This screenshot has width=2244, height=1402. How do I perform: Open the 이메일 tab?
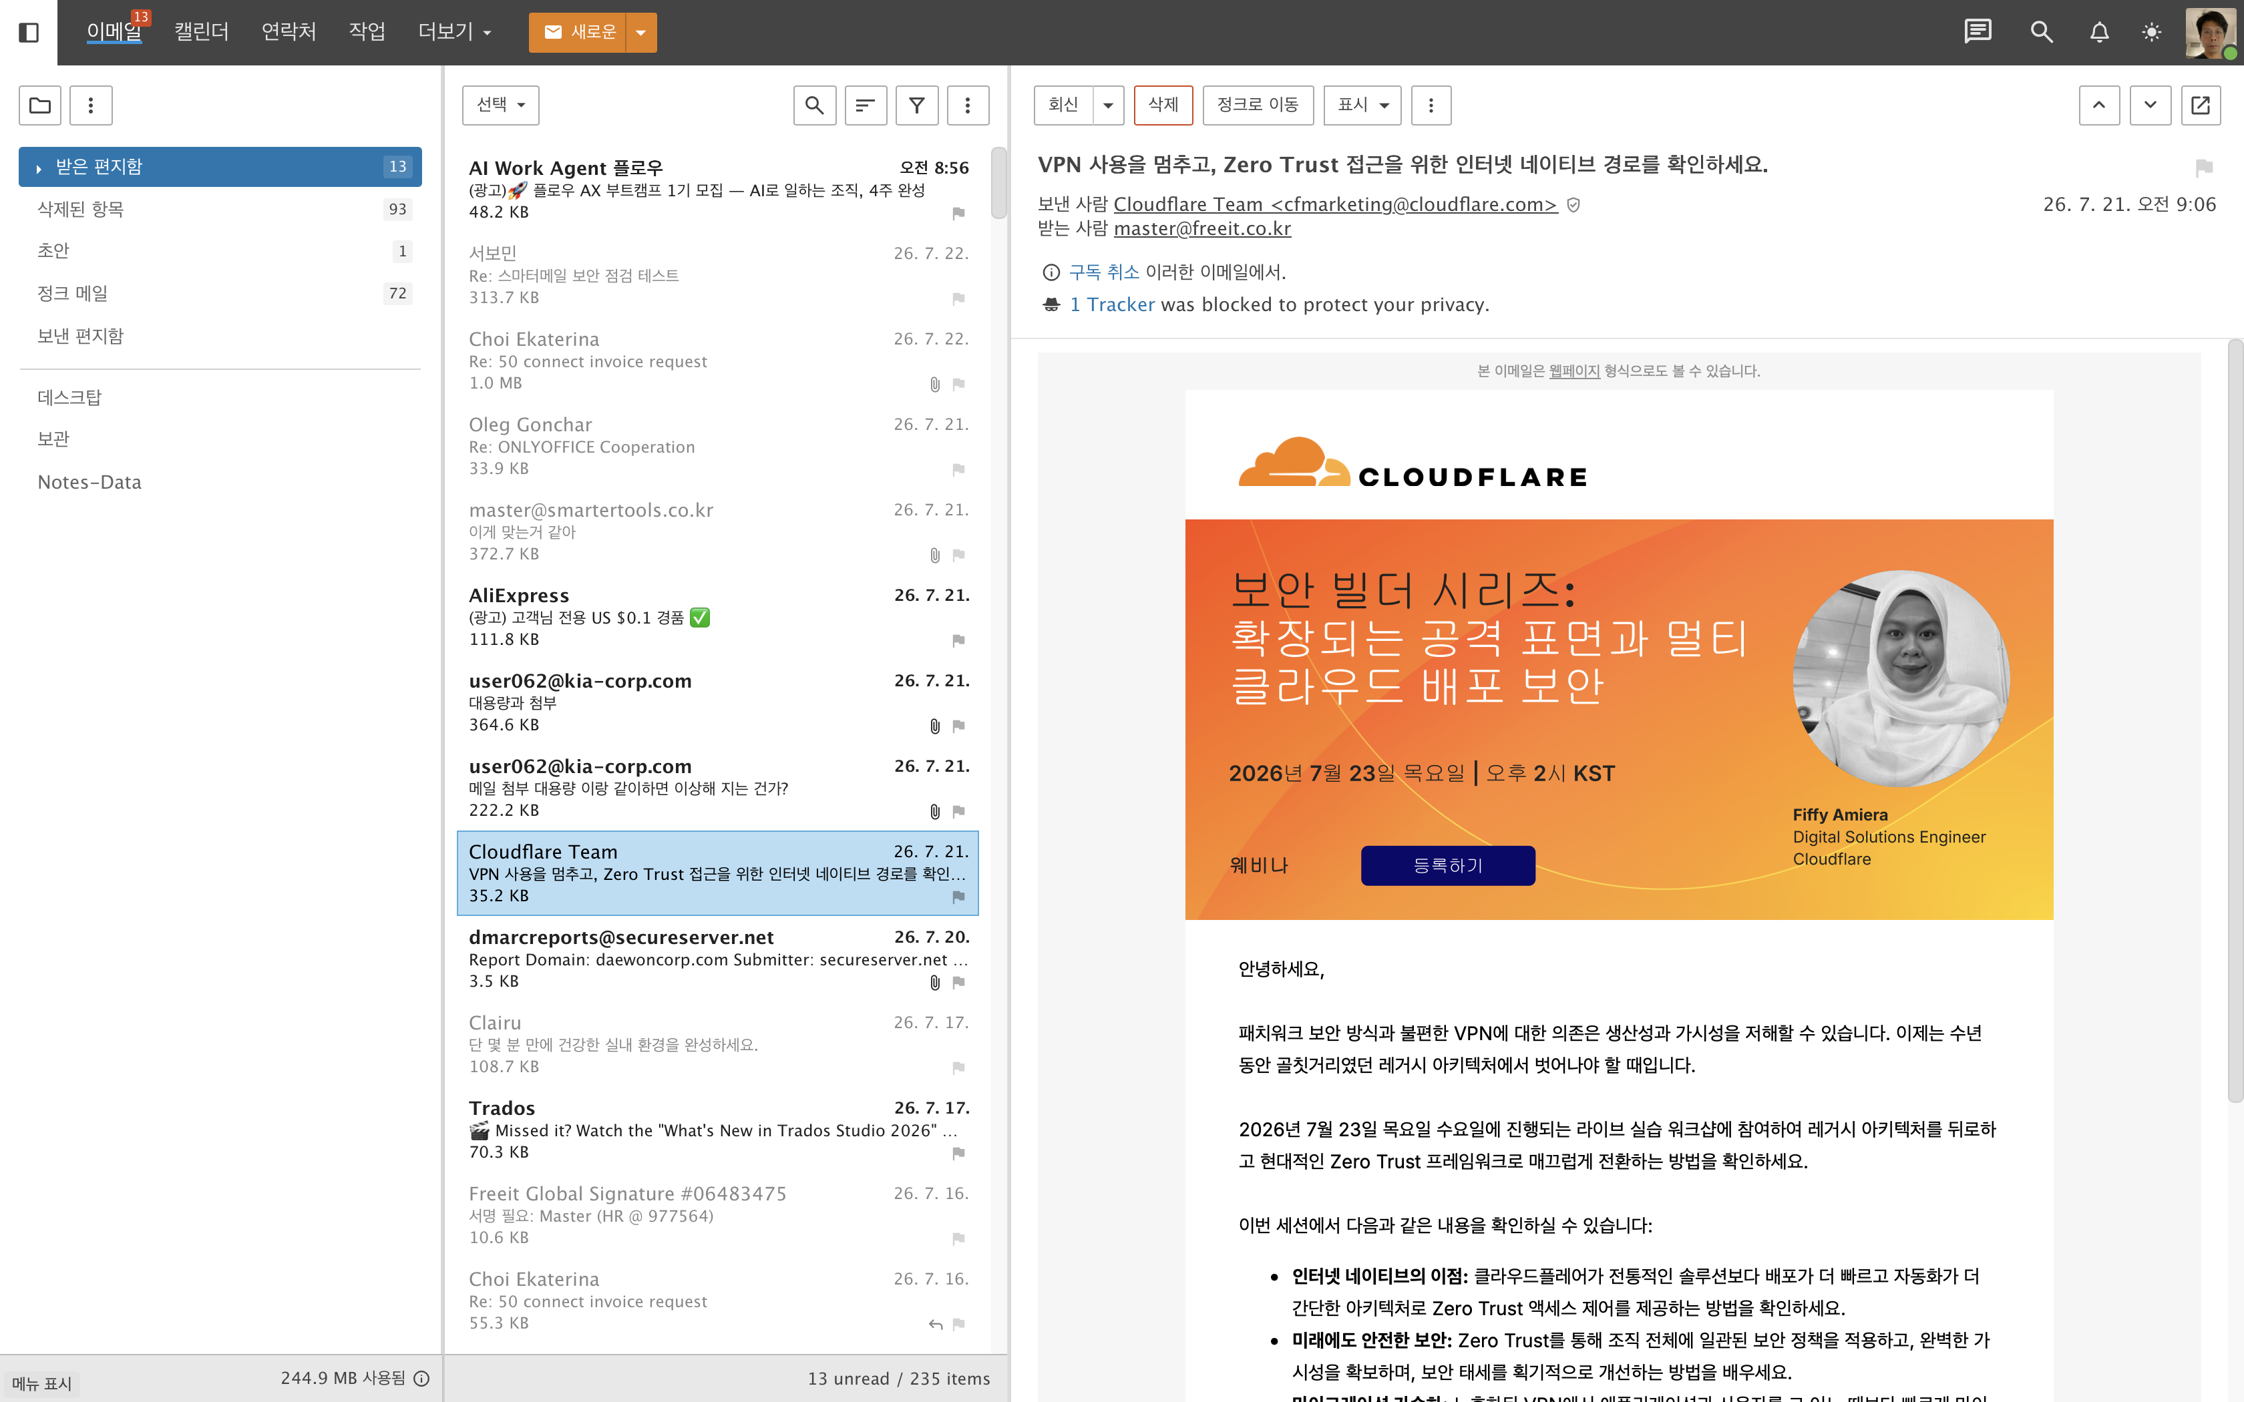pos(114,31)
